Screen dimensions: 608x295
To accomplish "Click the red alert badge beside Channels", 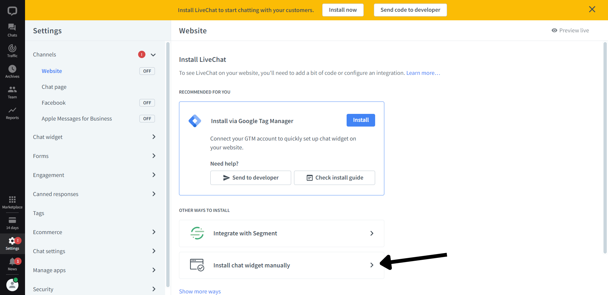I will click(142, 55).
